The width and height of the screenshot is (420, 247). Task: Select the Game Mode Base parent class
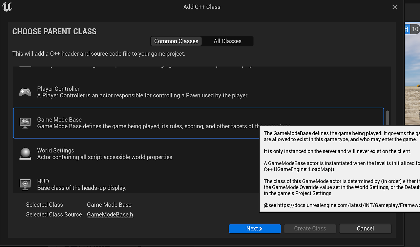[199, 123]
